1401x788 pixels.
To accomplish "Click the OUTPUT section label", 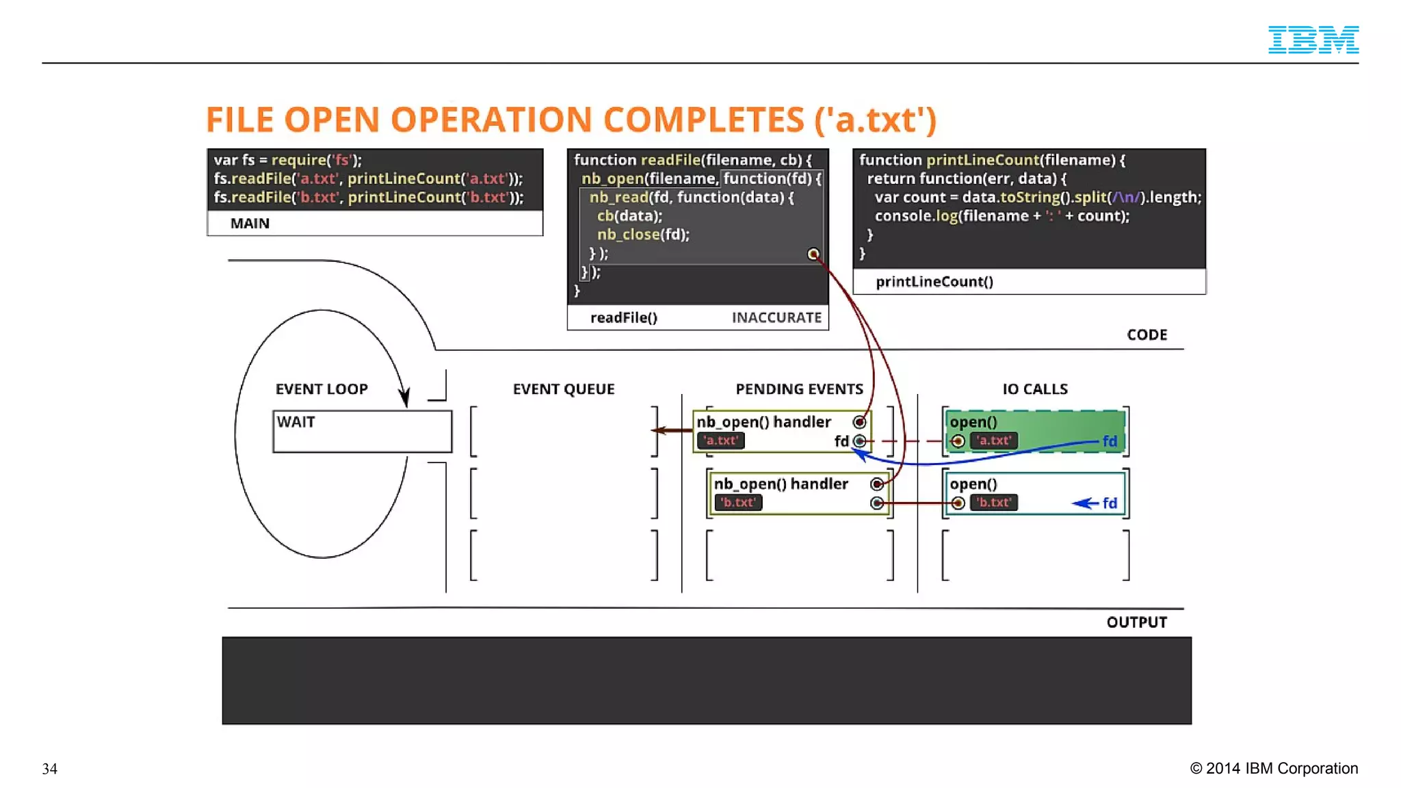I will (1136, 622).
